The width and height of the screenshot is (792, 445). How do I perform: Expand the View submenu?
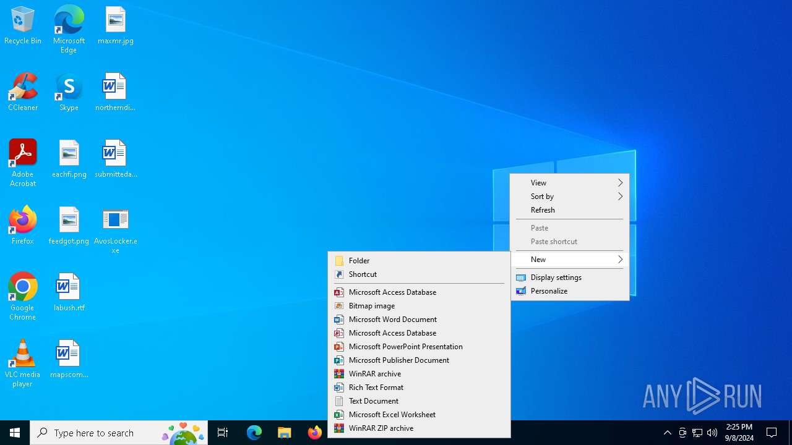point(570,182)
